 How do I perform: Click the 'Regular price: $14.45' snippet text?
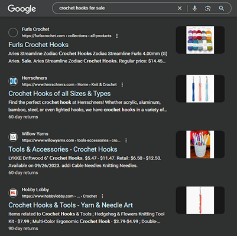(142, 61)
